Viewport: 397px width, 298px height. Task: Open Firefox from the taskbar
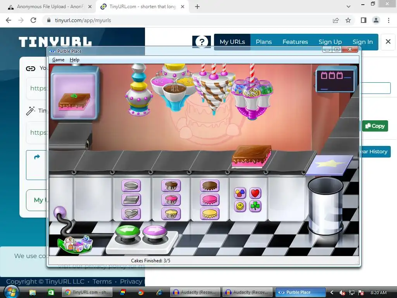pos(141,293)
